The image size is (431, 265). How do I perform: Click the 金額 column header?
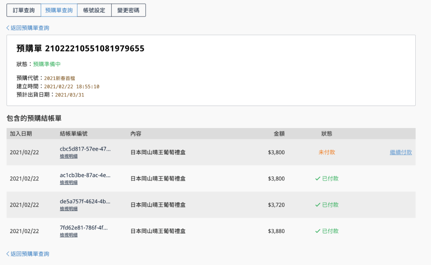pyautogui.click(x=279, y=134)
